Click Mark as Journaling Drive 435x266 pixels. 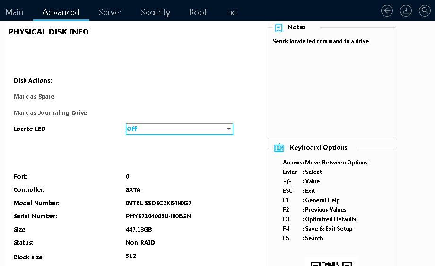[51, 113]
